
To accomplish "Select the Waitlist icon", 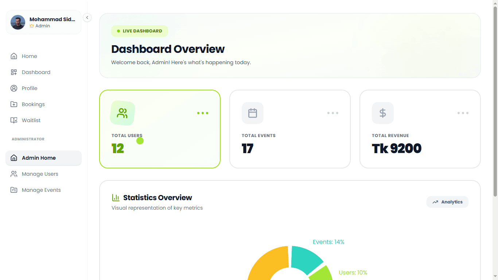I will (x=14, y=120).
